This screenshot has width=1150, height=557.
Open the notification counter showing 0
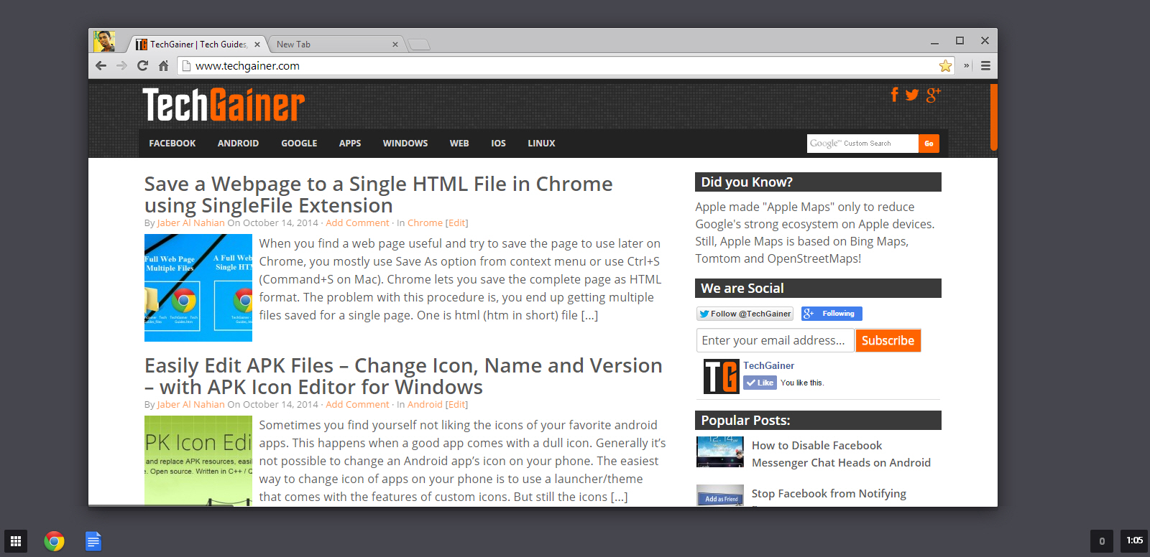point(1102,541)
